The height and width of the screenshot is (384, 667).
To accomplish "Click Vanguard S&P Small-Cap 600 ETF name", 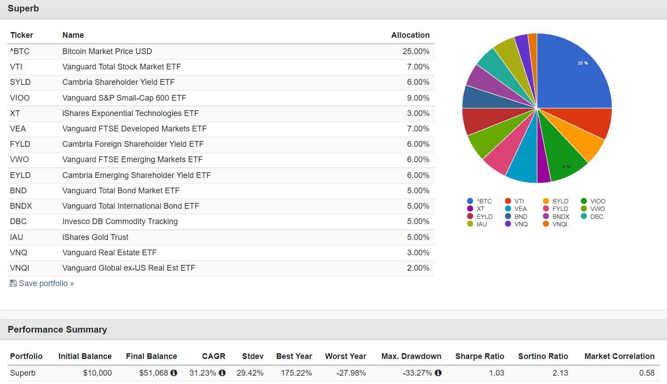I will pyautogui.click(x=124, y=98).
